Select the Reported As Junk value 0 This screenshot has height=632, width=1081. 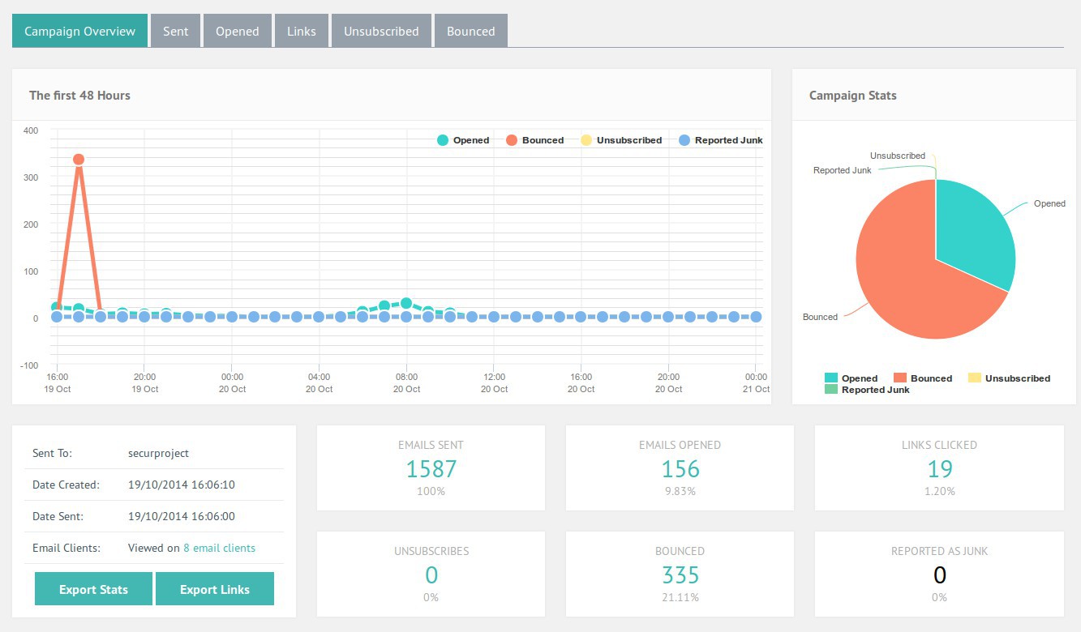point(939,575)
